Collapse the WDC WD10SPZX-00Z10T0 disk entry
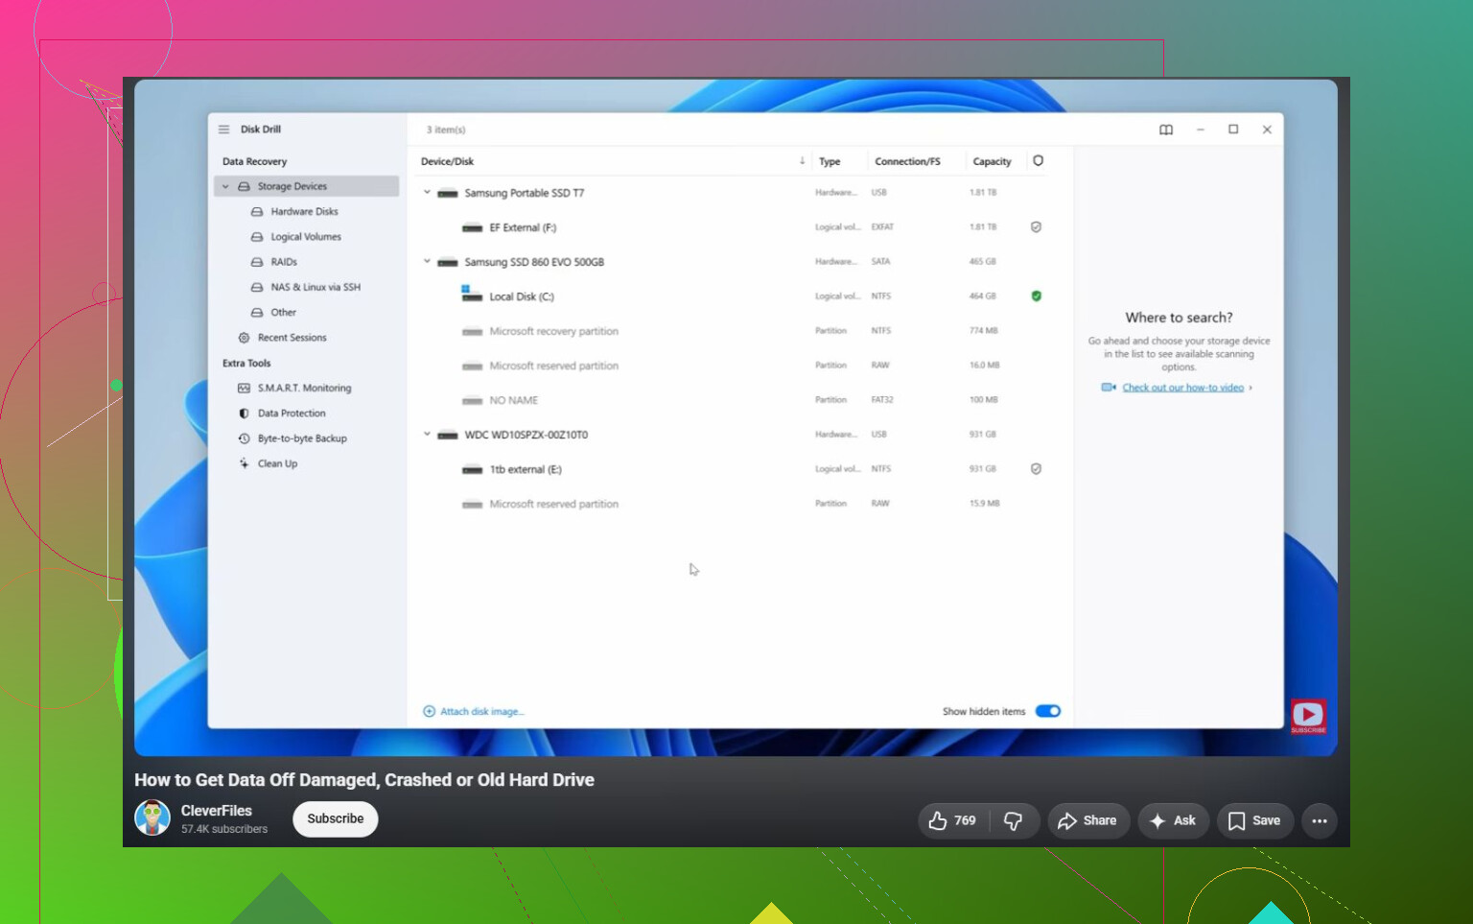Image resolution: width=1473 pixels, height=924 pixels. point(428,434)
